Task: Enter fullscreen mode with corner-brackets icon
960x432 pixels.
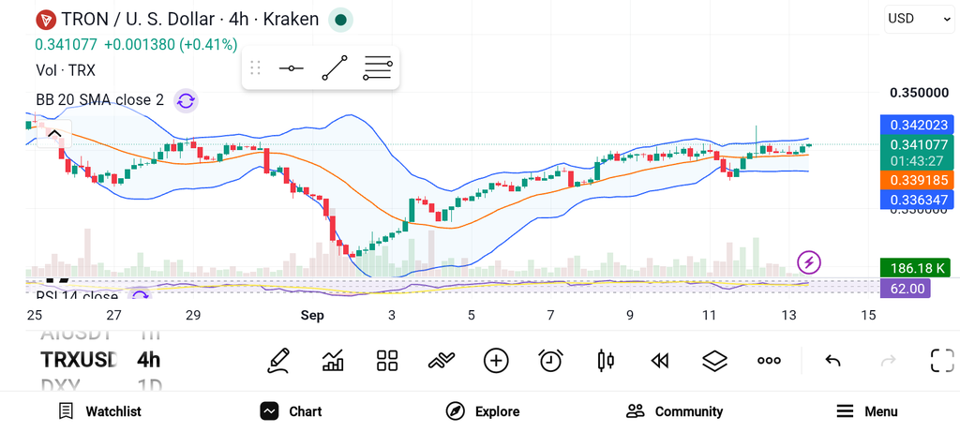Action: point(942,361)
